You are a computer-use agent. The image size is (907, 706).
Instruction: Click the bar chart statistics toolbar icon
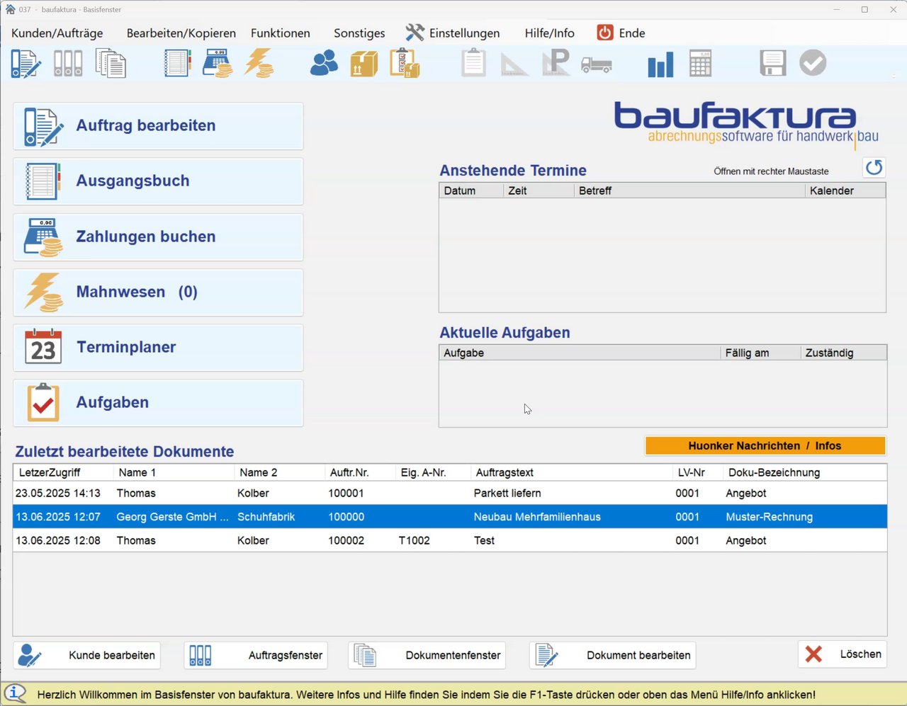click(660, 64)
